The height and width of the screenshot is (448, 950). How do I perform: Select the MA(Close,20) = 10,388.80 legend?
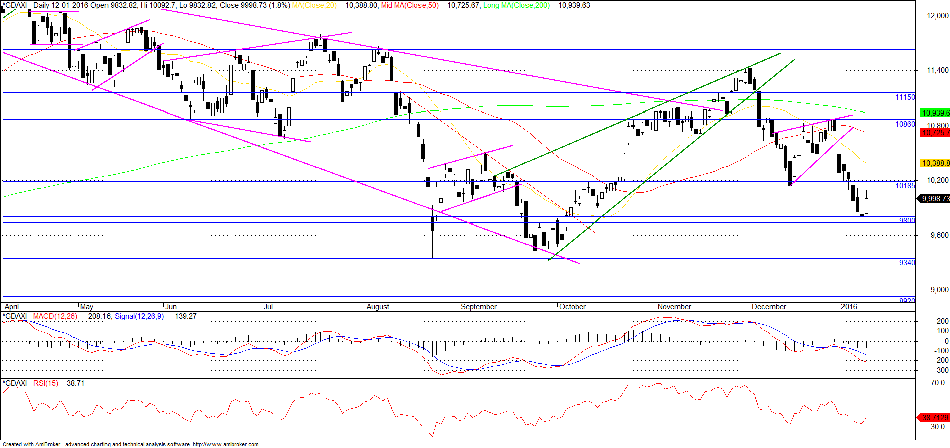coord(335,5)
